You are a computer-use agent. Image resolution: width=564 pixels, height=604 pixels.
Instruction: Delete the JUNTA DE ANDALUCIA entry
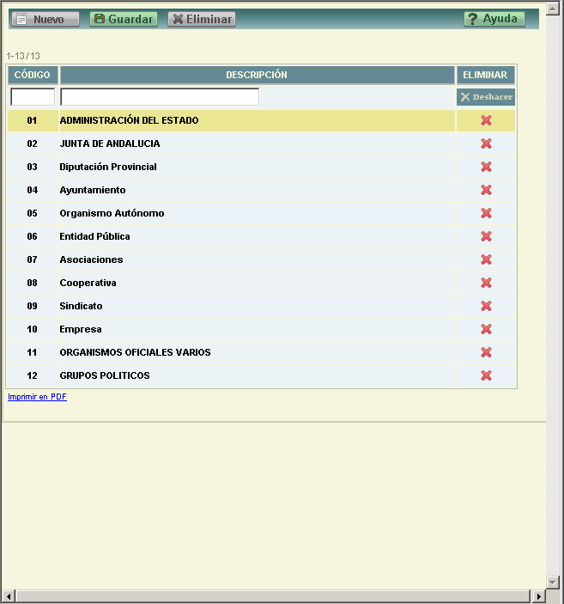tap(486, 143)
